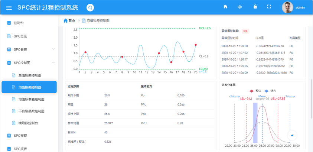Click the blue bar in 正态分布图
Screen dimensions: 313x152
click(x=255, y=123)
